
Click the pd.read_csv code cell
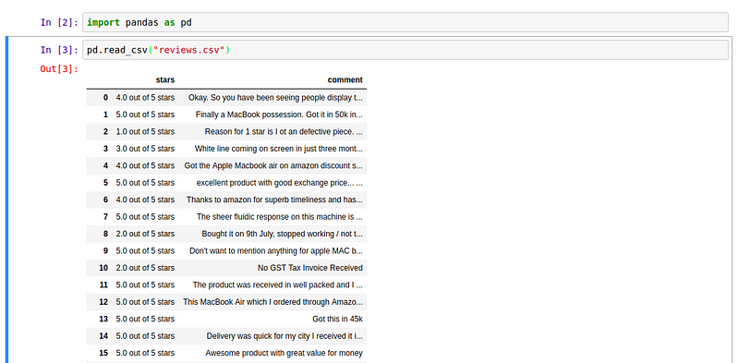(x=406, y=50)
